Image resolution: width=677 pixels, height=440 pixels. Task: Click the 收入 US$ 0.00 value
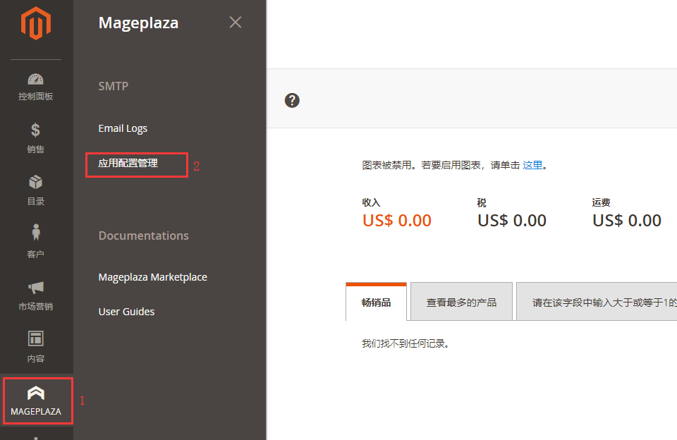pos(397,221)
